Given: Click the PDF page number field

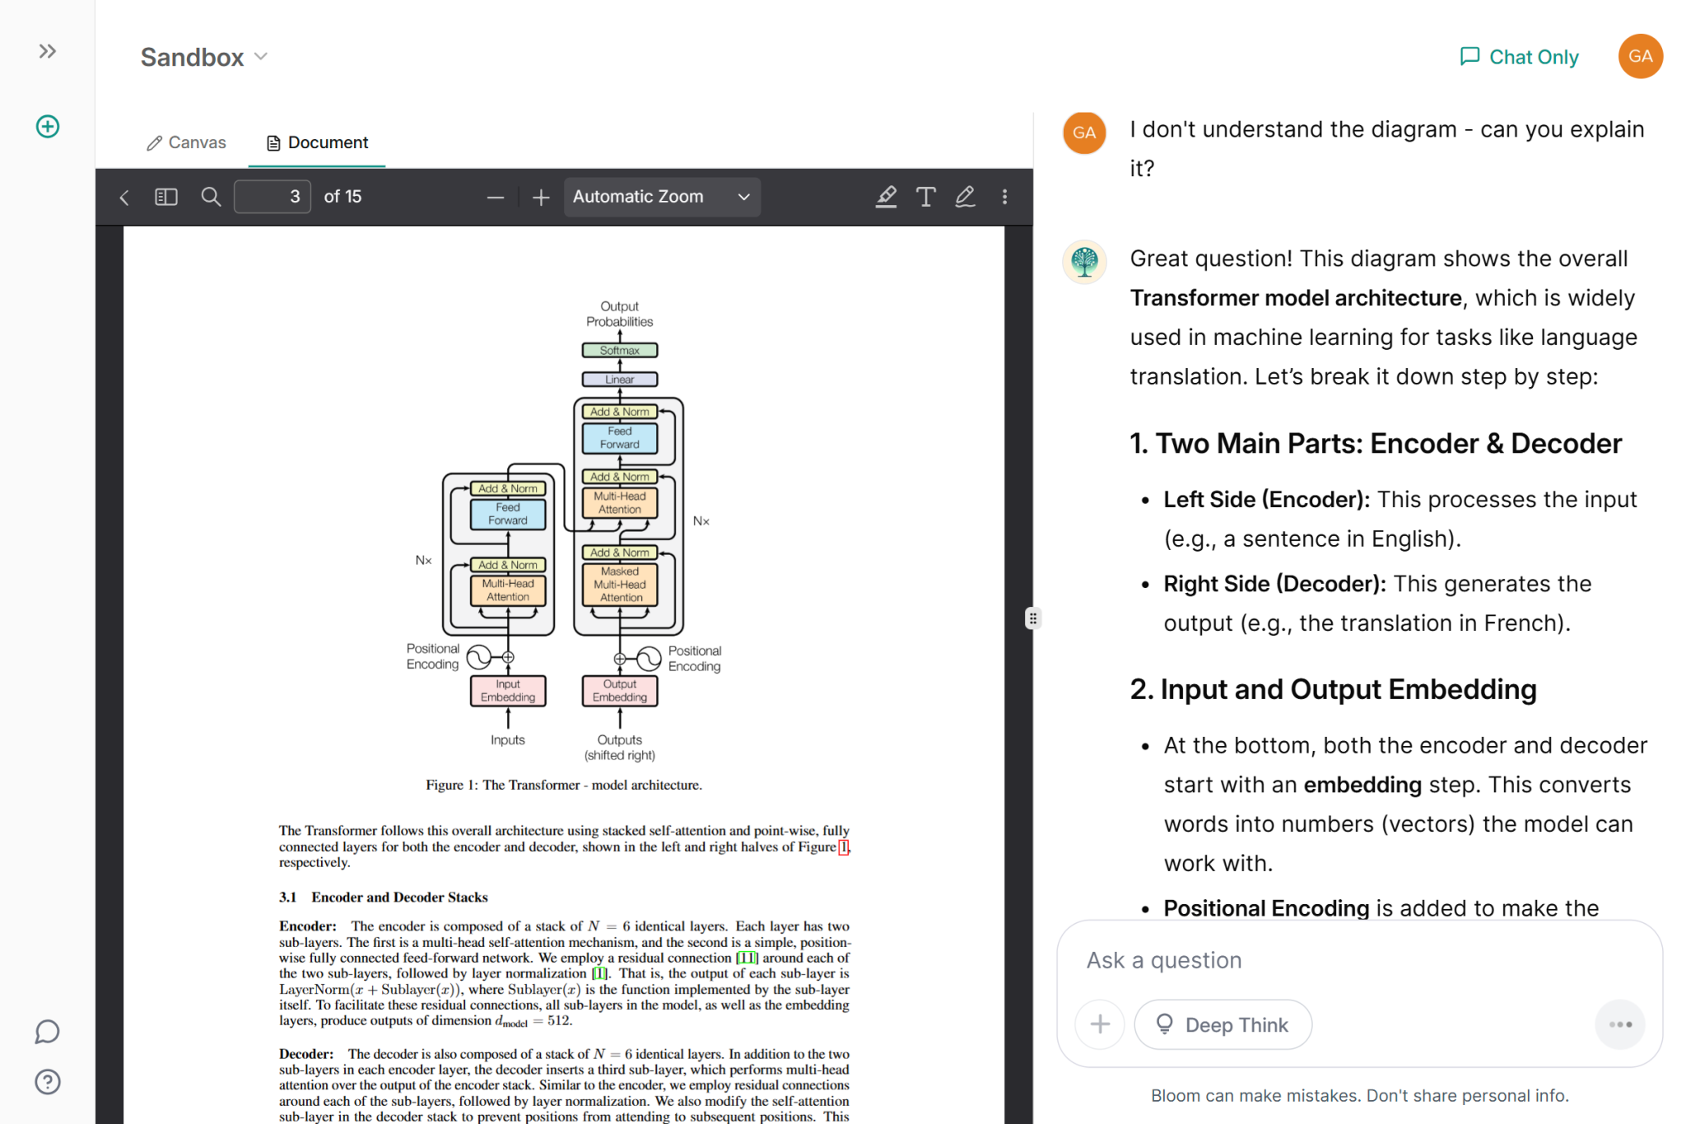Looking at the screenshot, I should 272,197.
